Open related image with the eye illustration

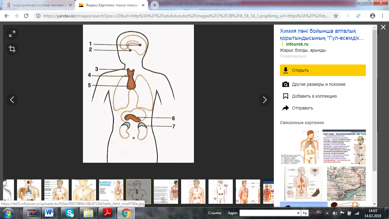point(303,183)
